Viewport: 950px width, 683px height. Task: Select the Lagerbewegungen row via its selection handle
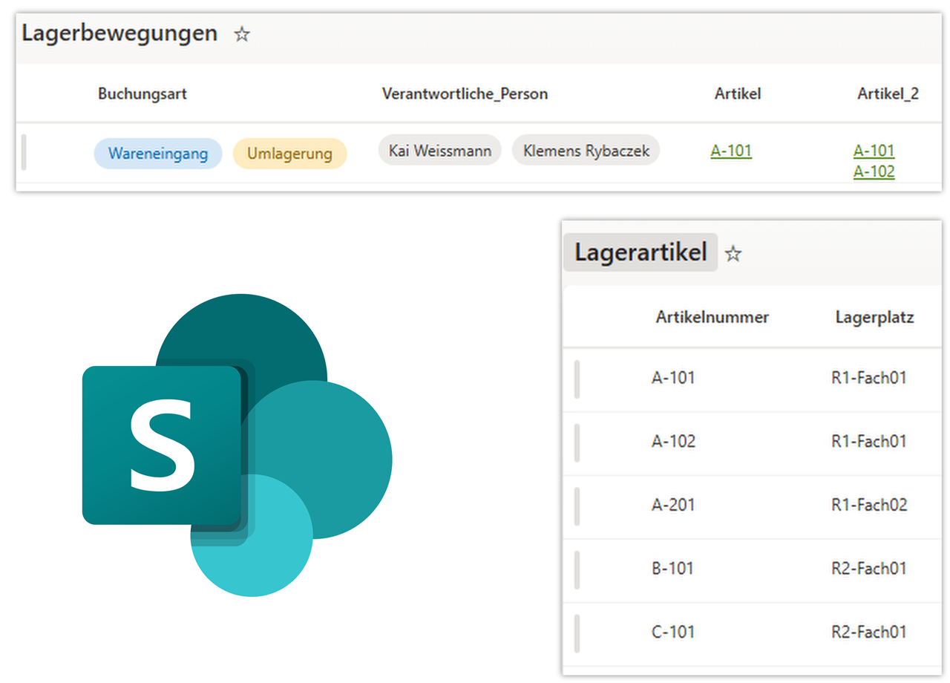point(23,152)
